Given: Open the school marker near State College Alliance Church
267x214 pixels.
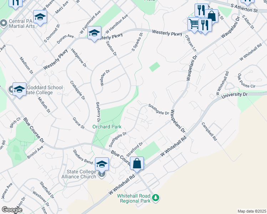Looking at the screenshot, I should tap(102, 164).
